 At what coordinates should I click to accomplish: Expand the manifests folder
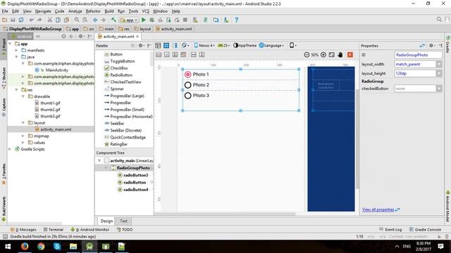point(17,50)
